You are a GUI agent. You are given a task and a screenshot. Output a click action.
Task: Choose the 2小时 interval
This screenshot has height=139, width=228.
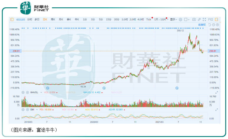point(133,19)
